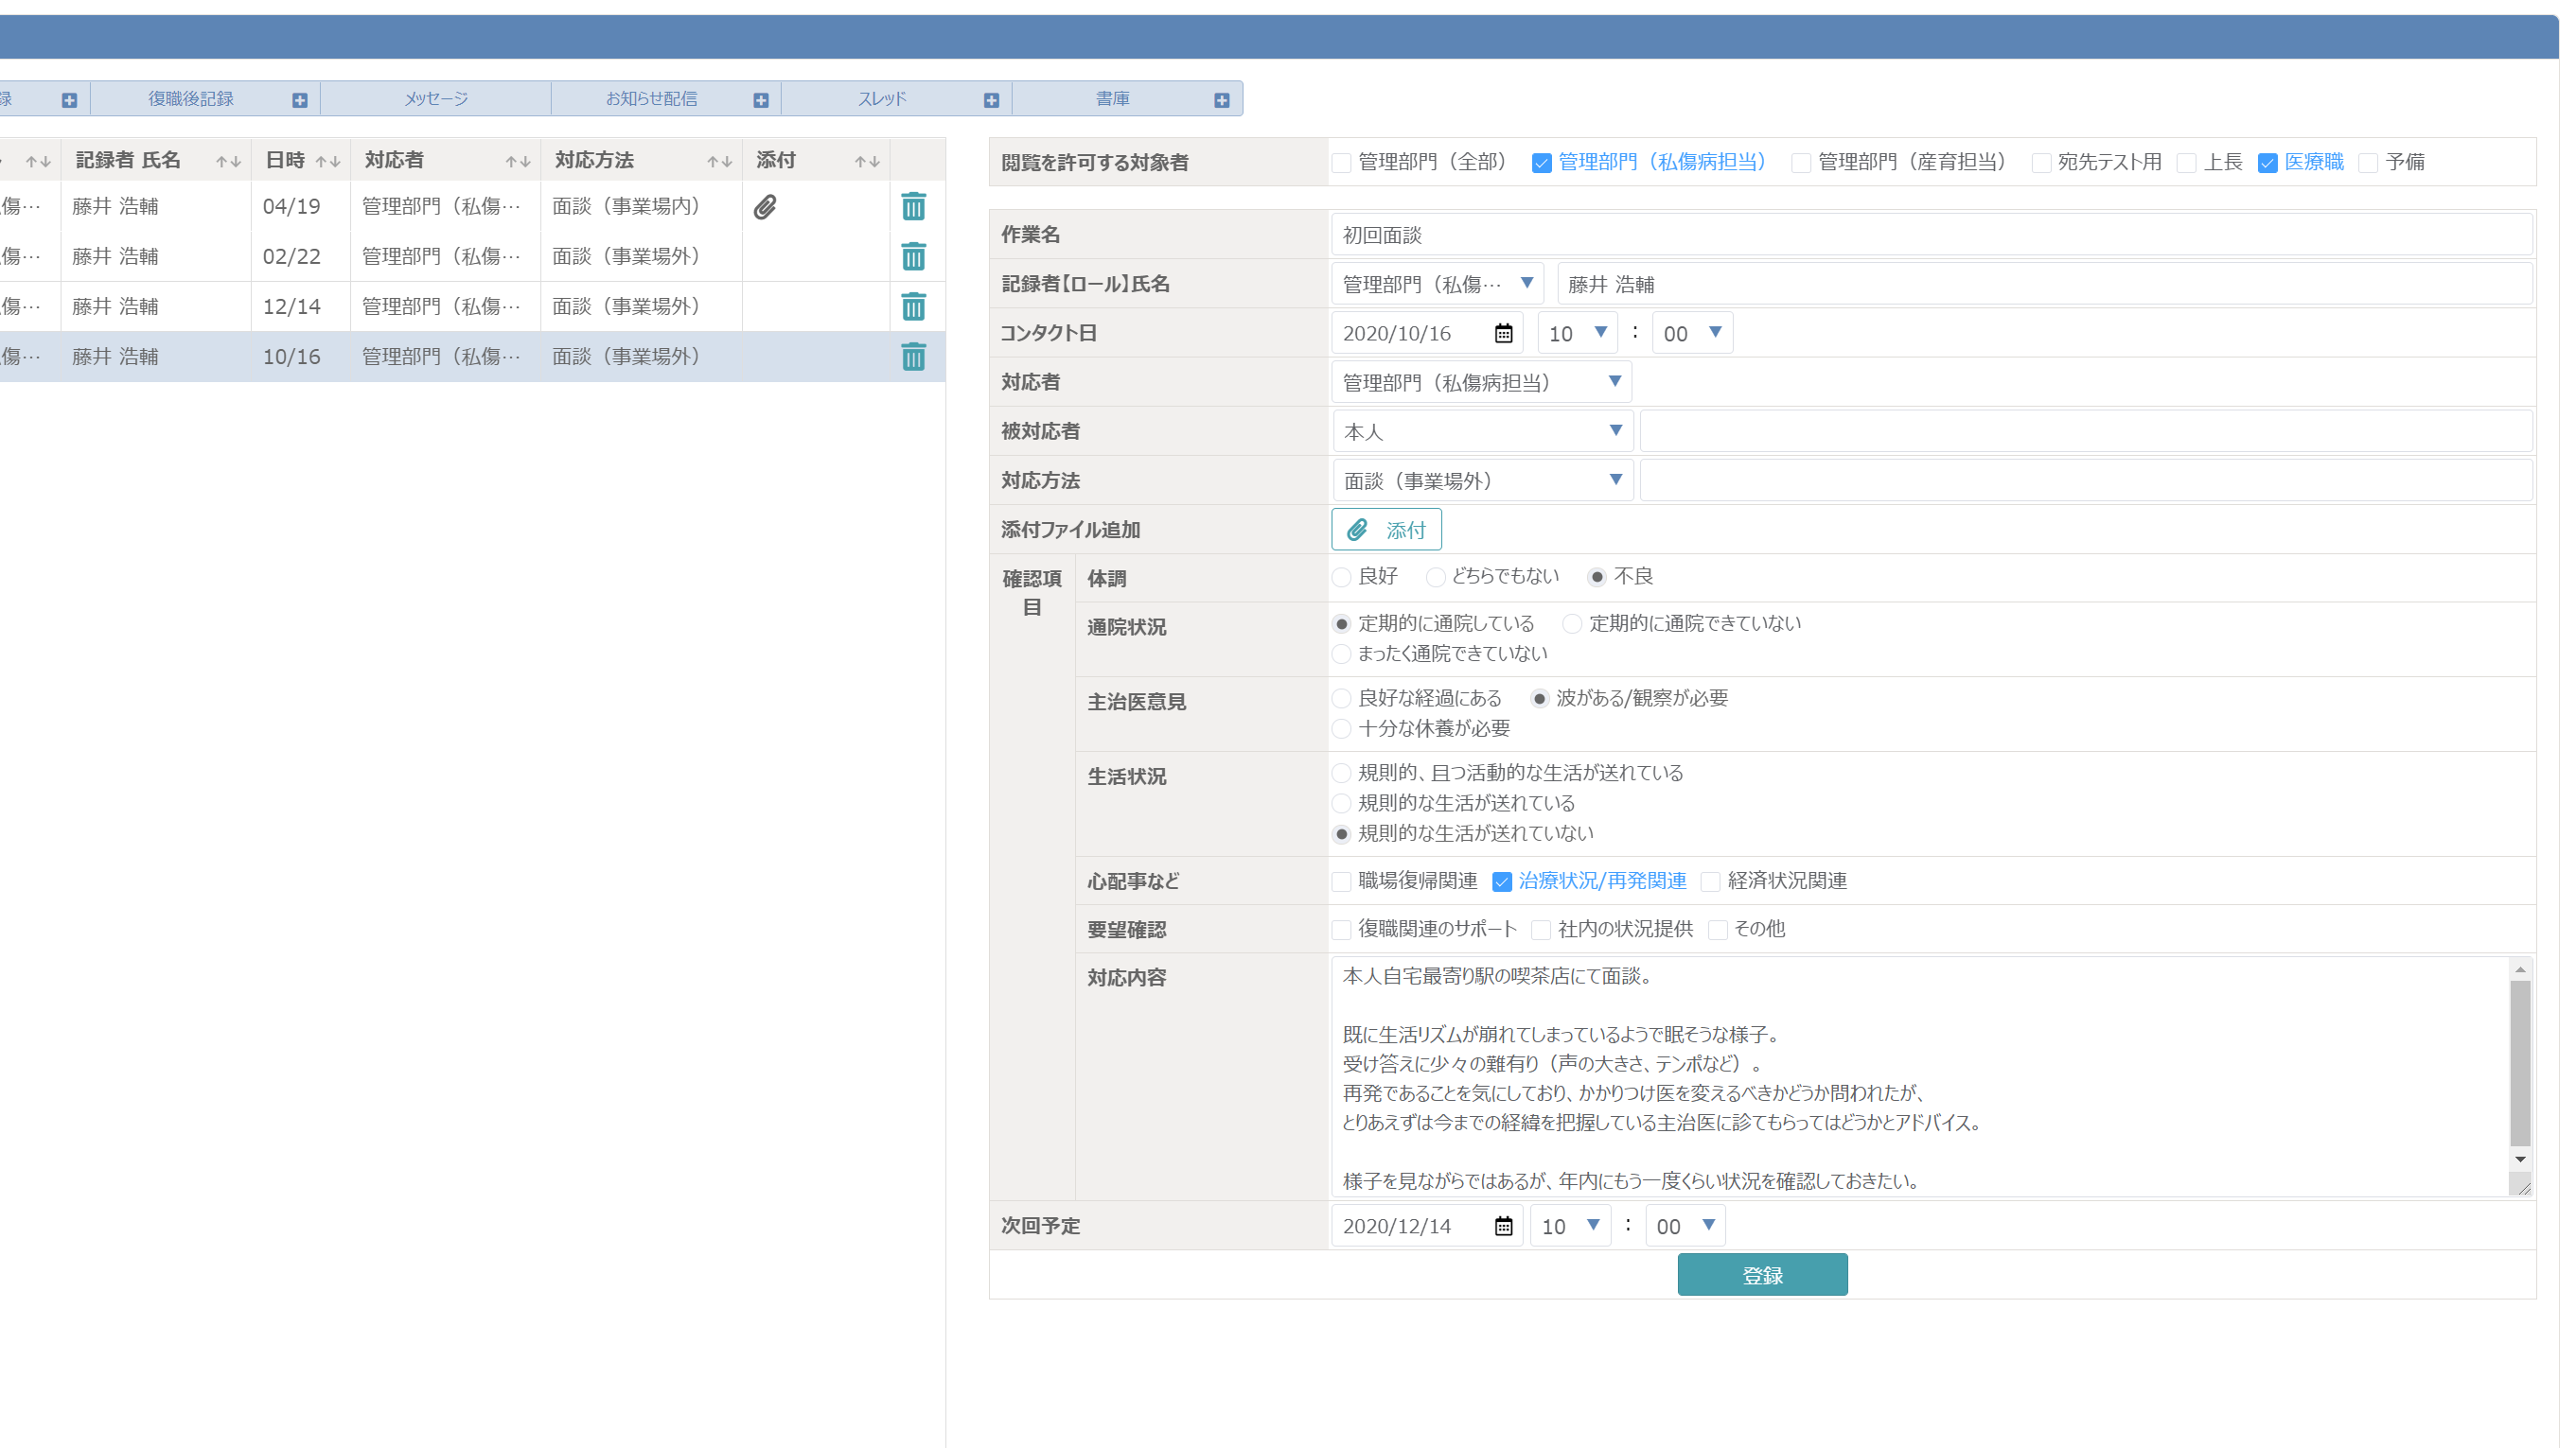Image resolution: width=2576 pixels, height=1448 pixels.
Task: Sort the table by 対応者 column arrows
Action: point(517,162)
